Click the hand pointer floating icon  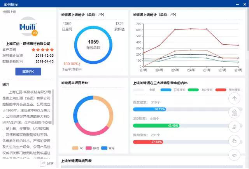point(235,141)
